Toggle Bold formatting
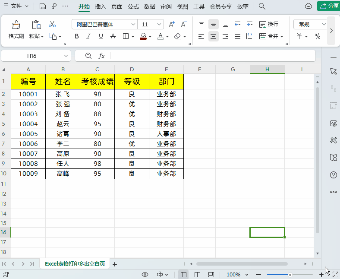 (76, 36)
